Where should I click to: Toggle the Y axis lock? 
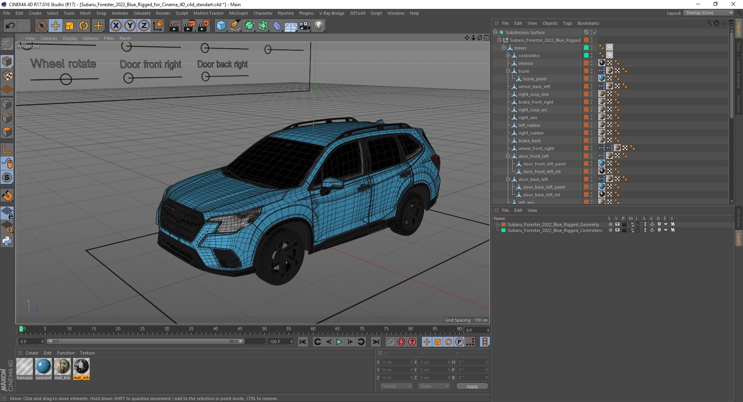[130, 26]
